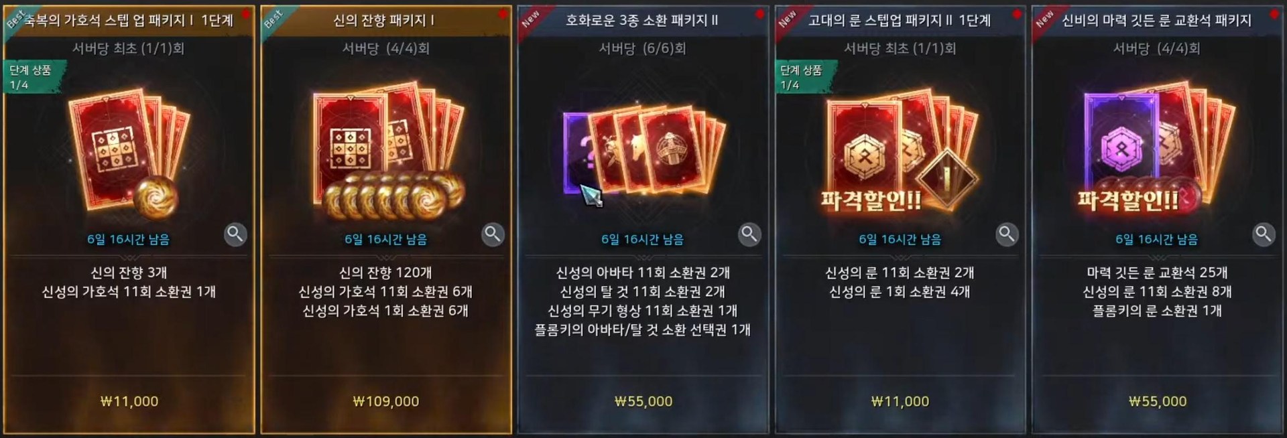The height and width of the screenshot is (438, 1287).
Task: Click 플롬키의 아바타/탈 것 소환 선택권 item text
Action: [x=642, y=330]
